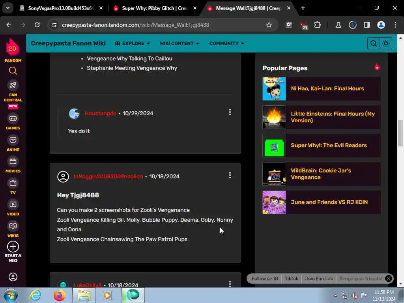
Task: Open the Chrome labs flask icon
Action: [338, 25]
